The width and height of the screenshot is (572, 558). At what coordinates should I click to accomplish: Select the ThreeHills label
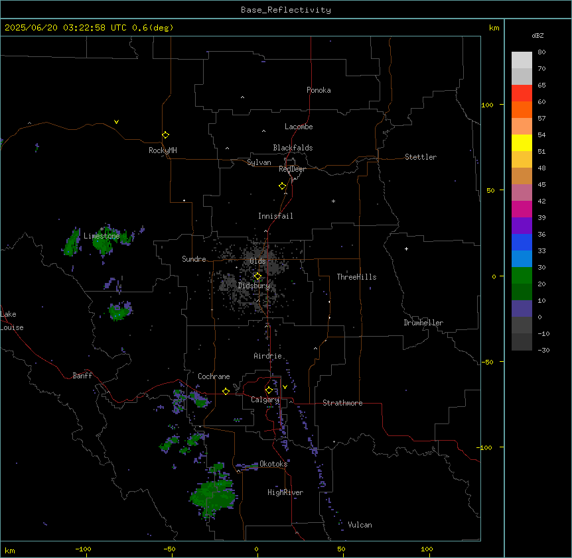pyautogui.click(x=356, y=277)
